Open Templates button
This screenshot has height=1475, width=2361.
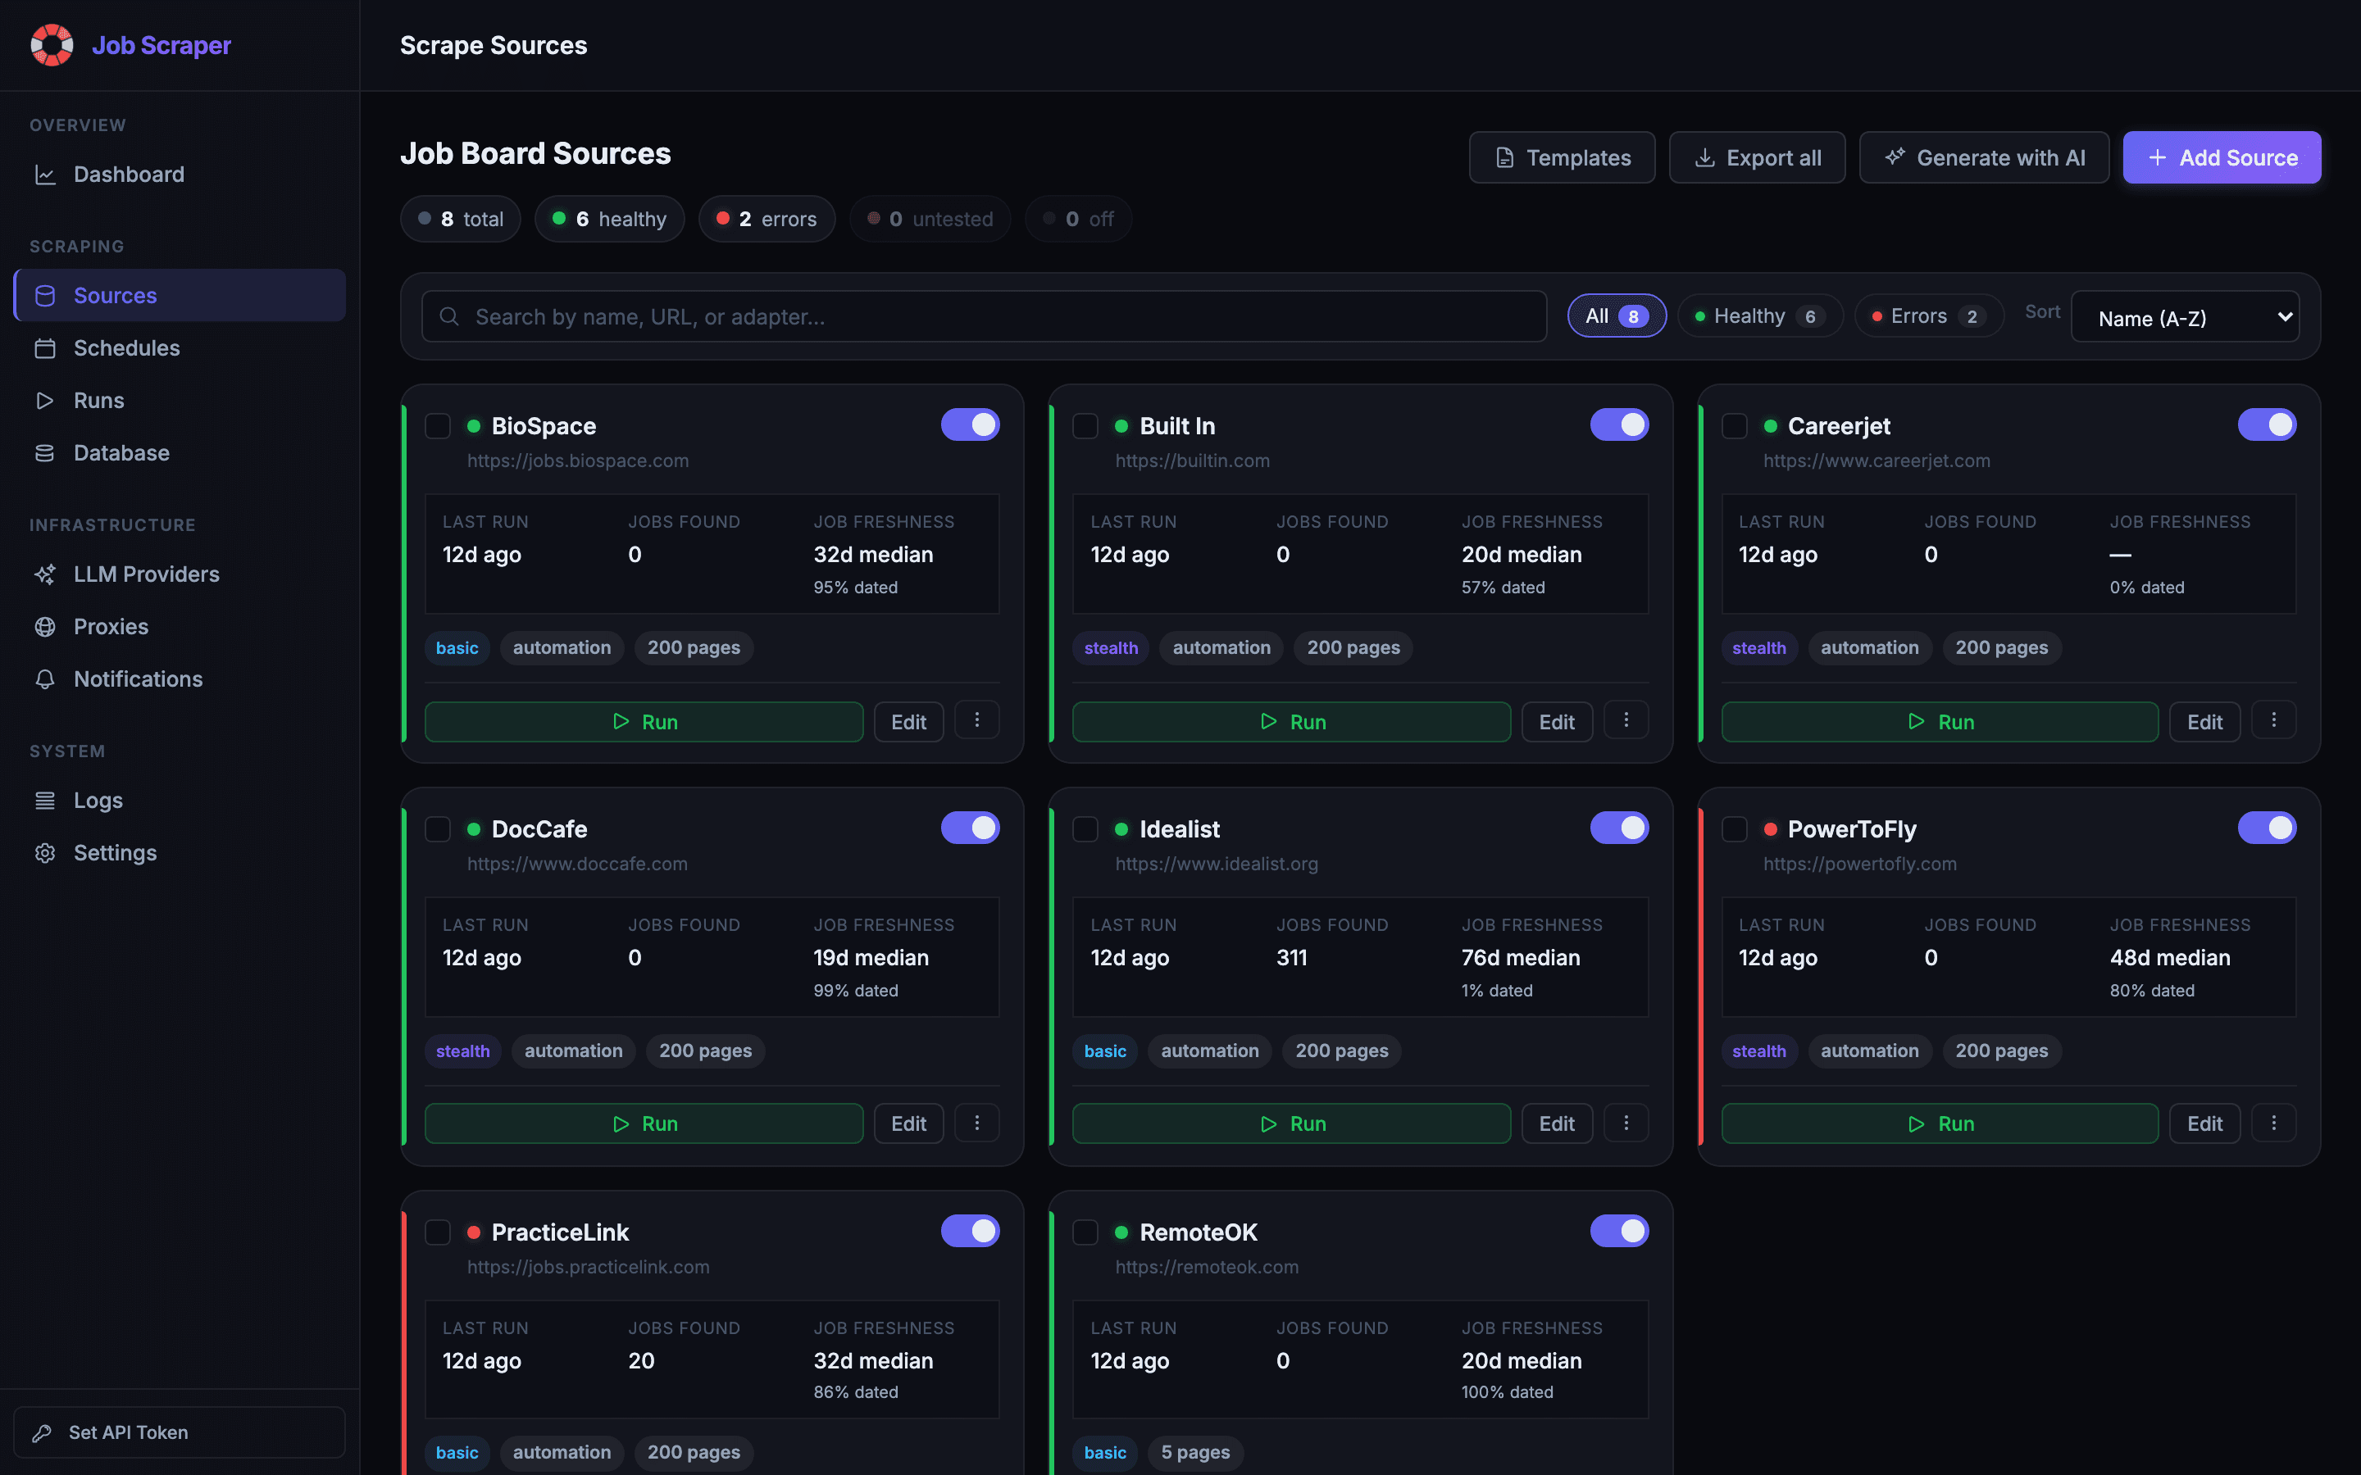(x=1562, y=157)
